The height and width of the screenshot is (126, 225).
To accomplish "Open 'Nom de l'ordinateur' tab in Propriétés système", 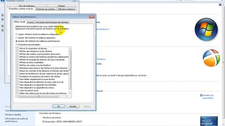I will [27, 6].
